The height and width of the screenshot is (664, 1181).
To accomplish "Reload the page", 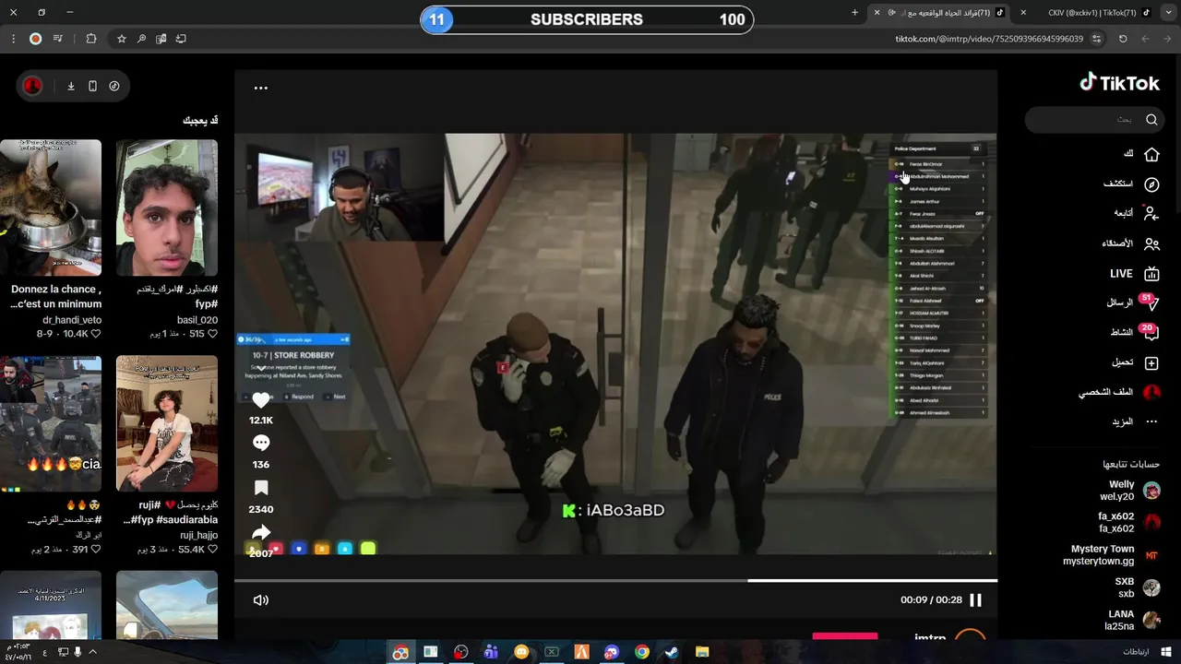I will (1123, 39).
